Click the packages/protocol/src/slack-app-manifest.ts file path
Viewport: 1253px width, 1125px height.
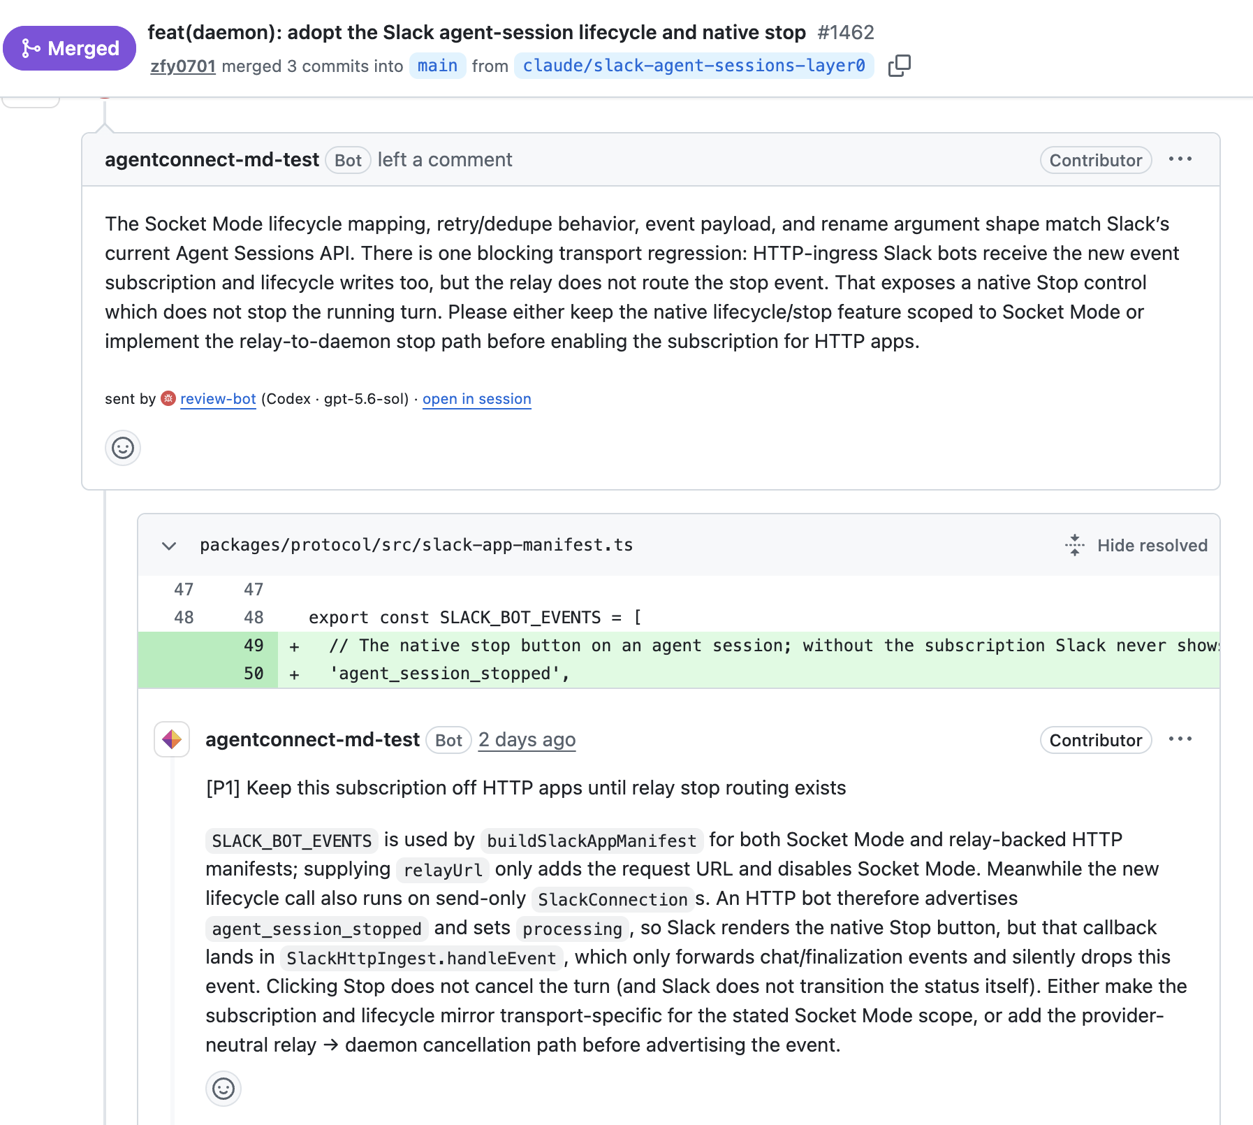(416, 545)
